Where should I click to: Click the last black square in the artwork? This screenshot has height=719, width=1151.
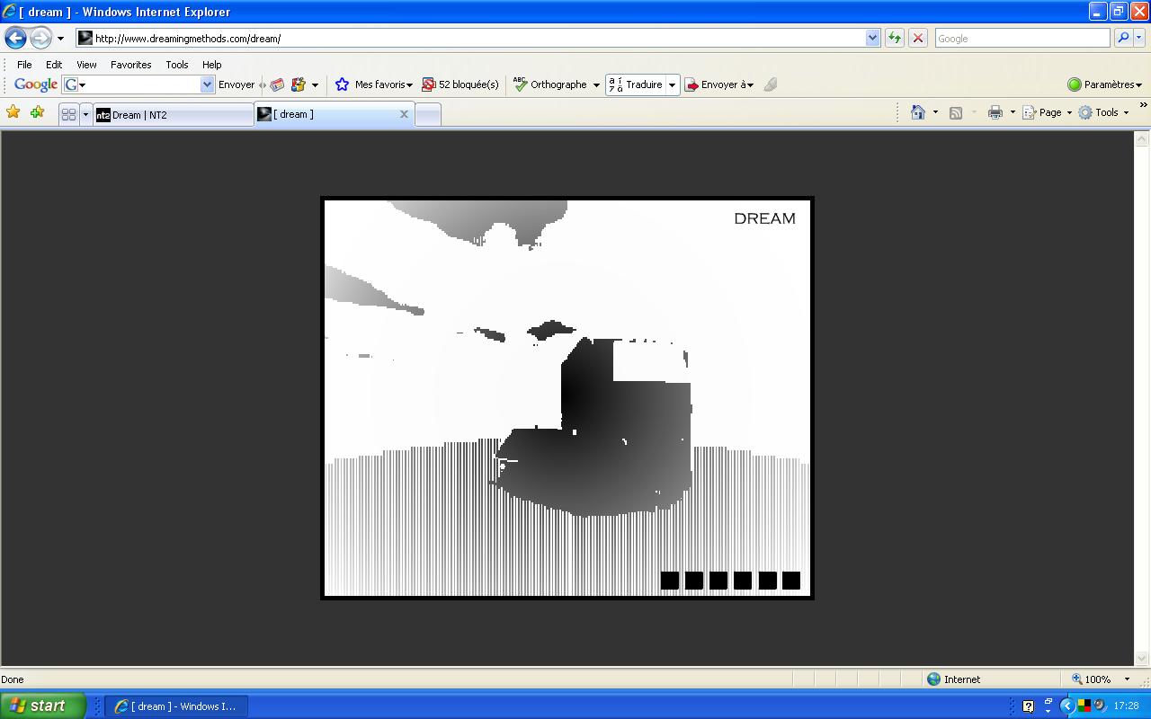click(x=791, y=581)
